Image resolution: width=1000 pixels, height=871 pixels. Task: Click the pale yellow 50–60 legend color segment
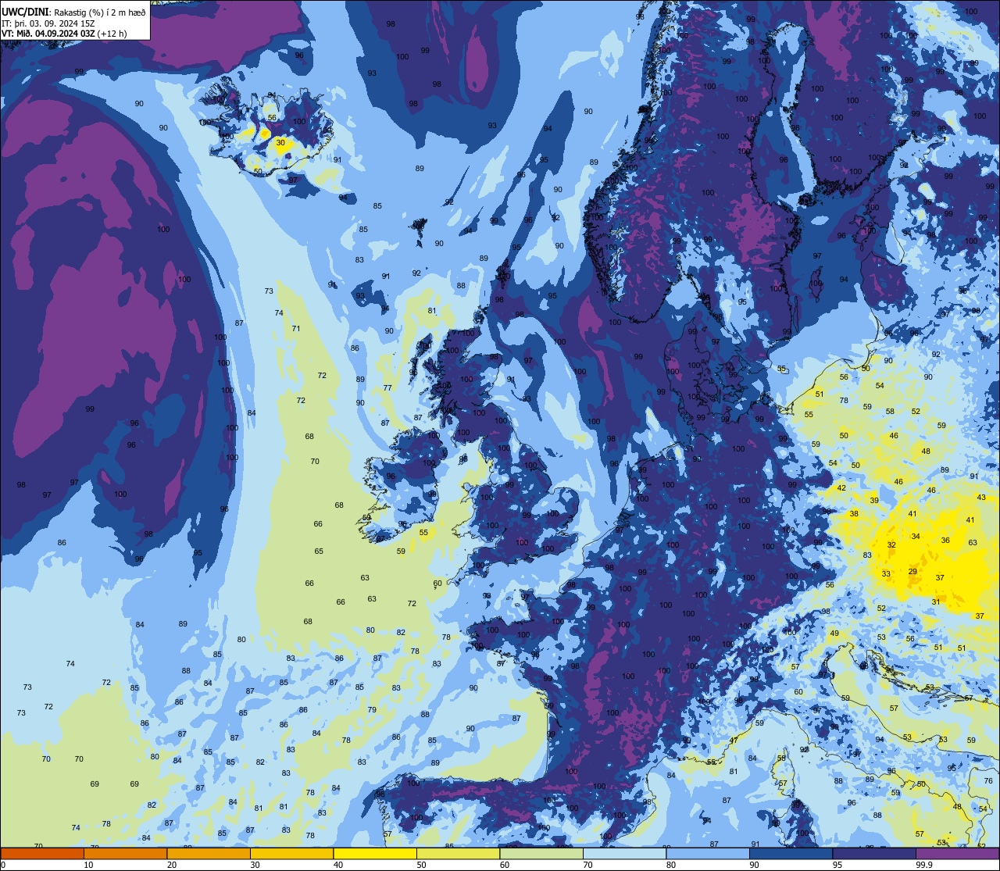pos(458,853)
